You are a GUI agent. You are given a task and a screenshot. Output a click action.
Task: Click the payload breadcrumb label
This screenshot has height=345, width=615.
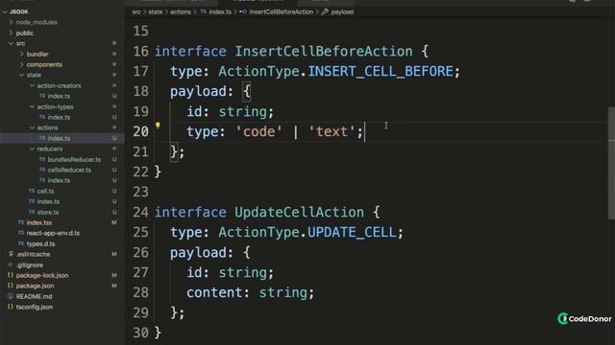click(342, 12)
